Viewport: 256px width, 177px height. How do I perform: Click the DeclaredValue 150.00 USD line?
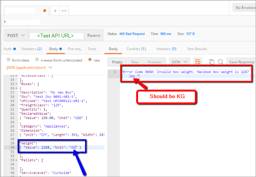[53, 118]
